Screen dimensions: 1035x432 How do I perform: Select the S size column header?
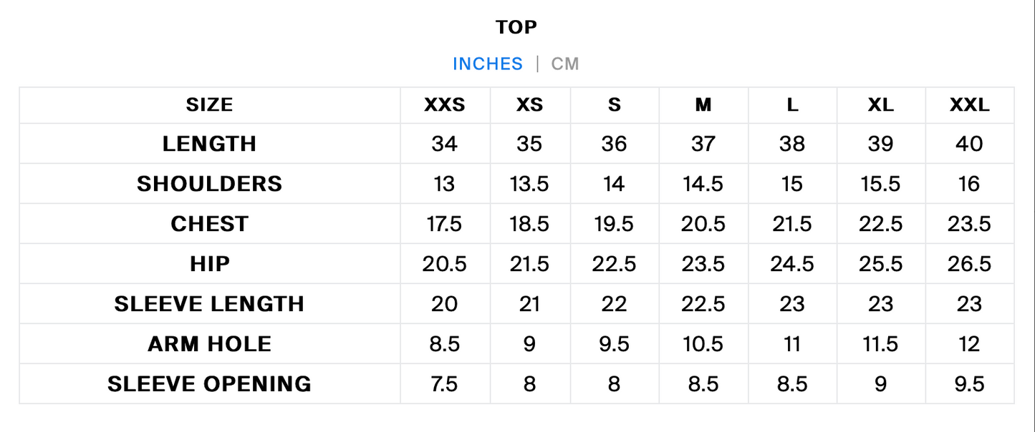coord(615,105)
